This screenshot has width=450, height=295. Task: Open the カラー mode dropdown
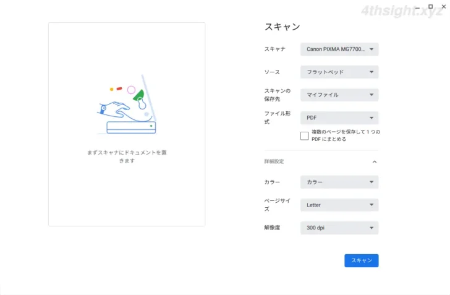(339, 182)
